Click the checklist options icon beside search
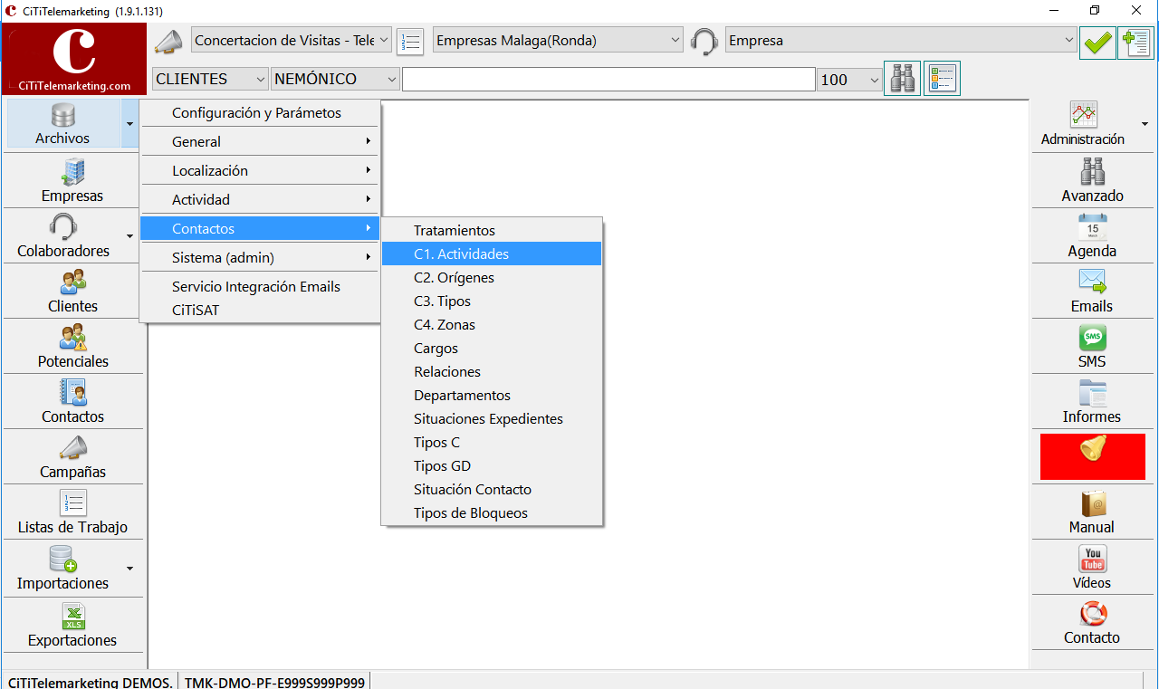 [x=942, y=79]
